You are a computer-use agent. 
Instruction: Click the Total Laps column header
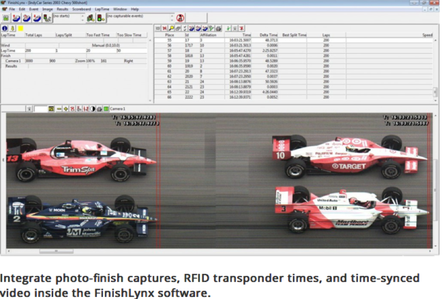40,35
